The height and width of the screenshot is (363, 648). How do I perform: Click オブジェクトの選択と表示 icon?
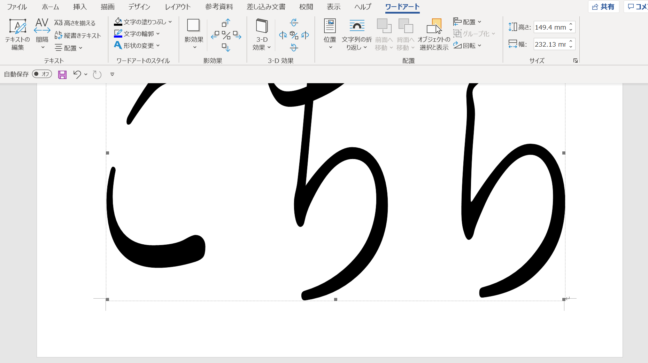pos(434,26)
